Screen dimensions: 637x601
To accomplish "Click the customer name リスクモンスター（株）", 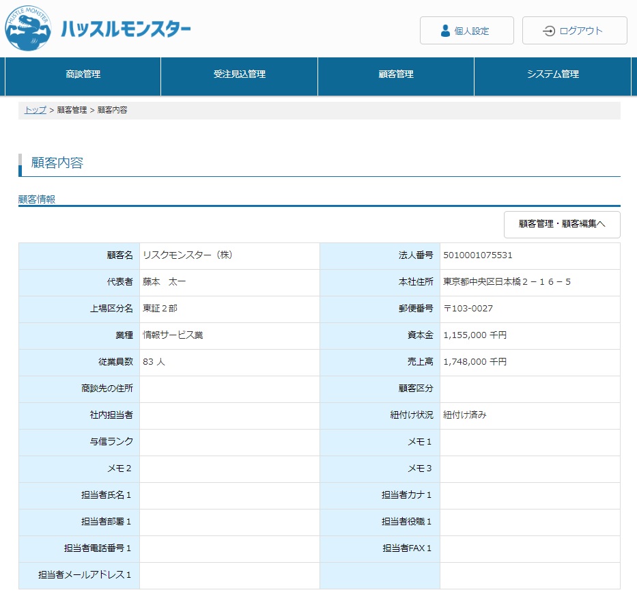I will [188, 255].
